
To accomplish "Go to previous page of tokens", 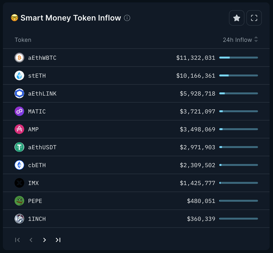I will coord(31,240).
